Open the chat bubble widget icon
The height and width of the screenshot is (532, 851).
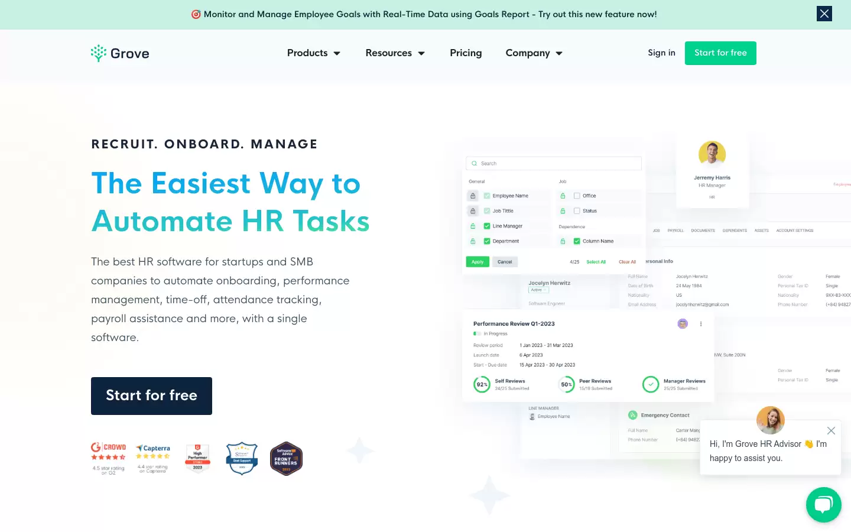click(824, 505)
